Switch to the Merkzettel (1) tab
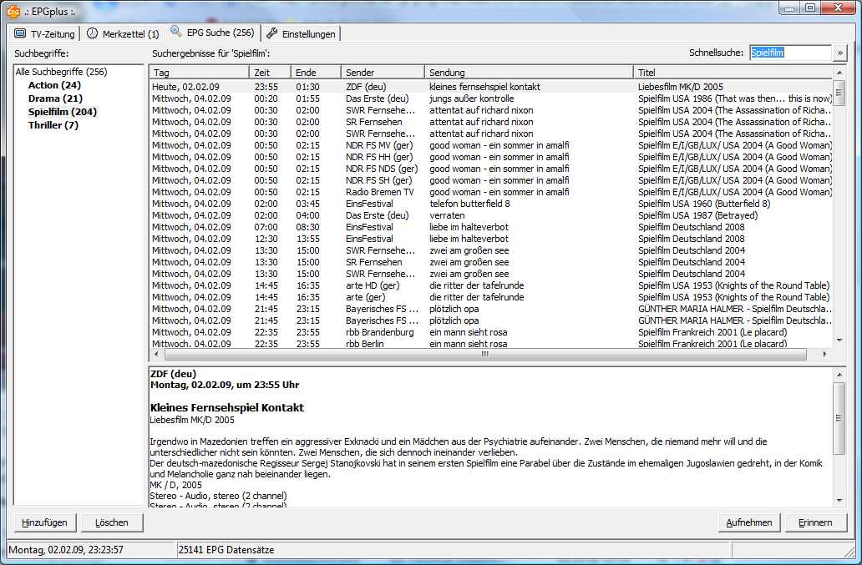862x565 pixels. click(x=122, y=34)
